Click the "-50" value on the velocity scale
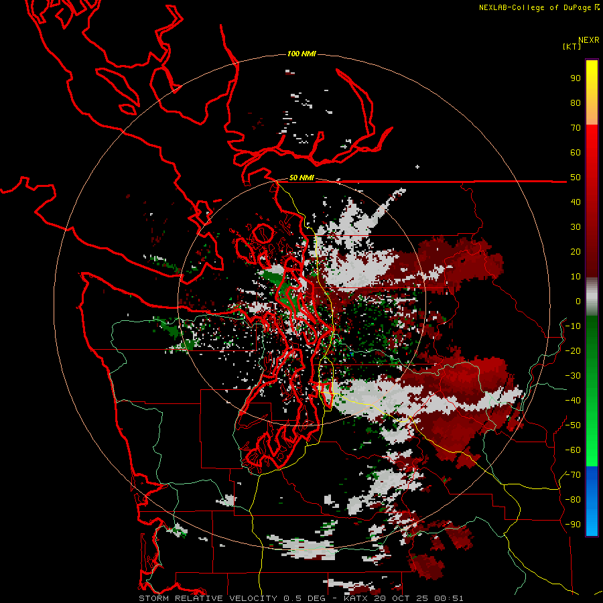603x603 pixels. (x=573, y=425)
